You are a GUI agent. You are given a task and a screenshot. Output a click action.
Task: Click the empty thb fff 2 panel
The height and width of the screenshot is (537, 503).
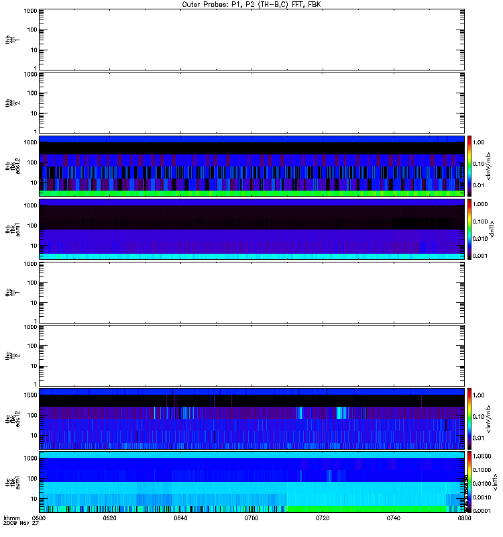point(251,103)
